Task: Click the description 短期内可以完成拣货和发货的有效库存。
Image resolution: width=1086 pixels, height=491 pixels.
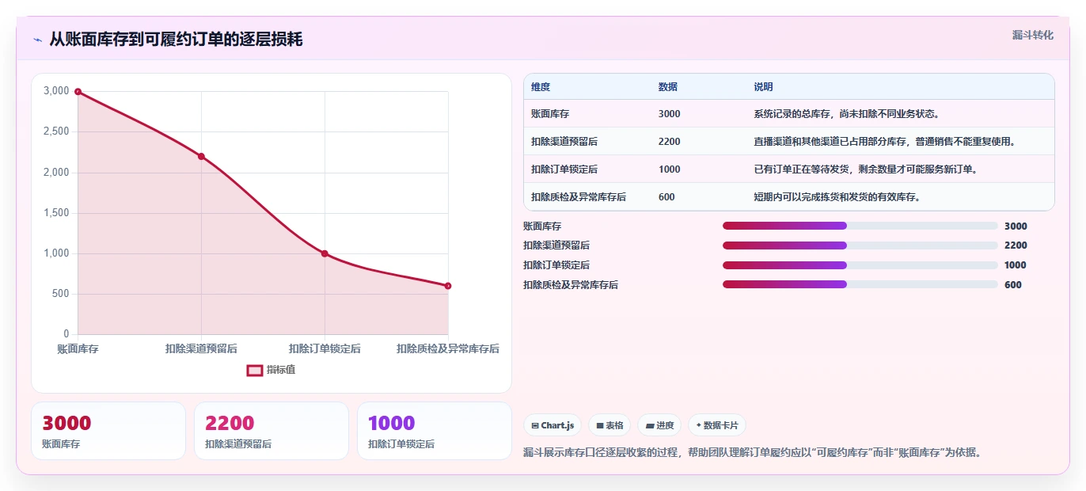Action: (x=837, y=197)
